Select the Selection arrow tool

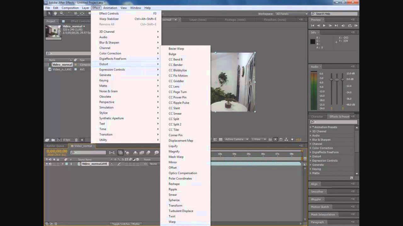pos(49,13)
